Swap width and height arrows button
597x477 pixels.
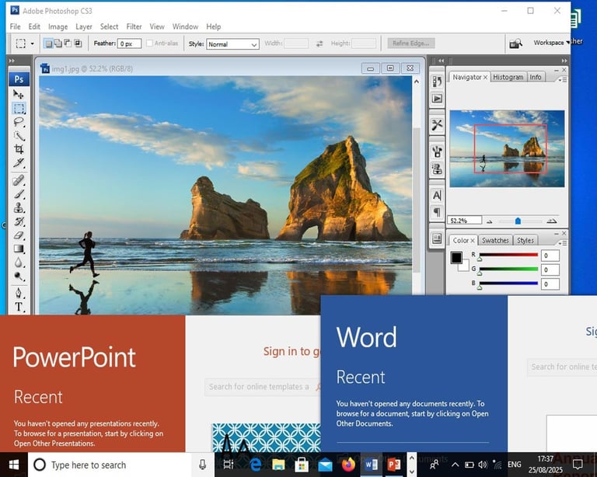coord(319,44)
